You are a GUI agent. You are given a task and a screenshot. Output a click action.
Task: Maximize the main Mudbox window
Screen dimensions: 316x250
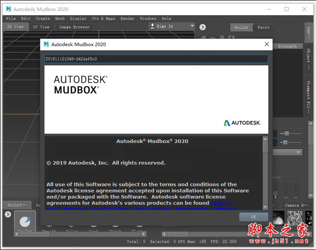tap(287, 9)
